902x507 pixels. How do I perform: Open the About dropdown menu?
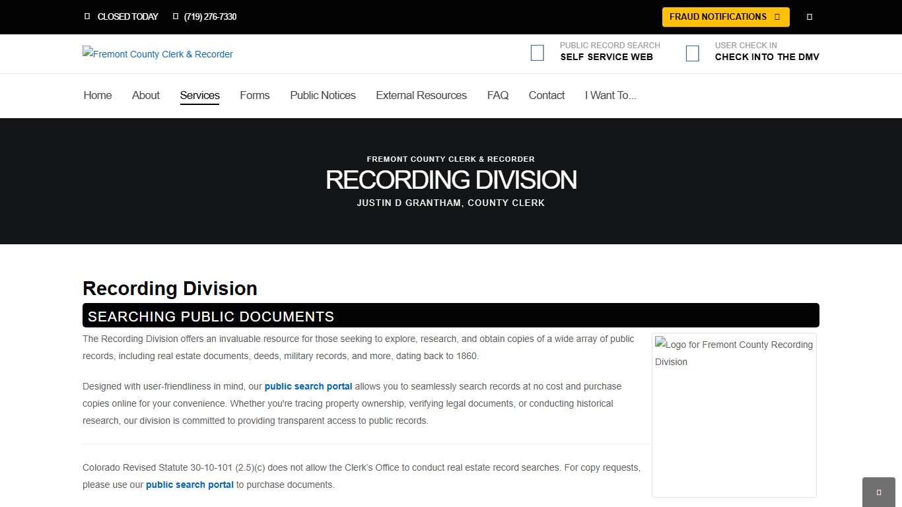click(x=145, y=96)
